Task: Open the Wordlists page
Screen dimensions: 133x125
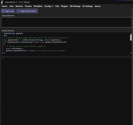Action: click(38, 6)
